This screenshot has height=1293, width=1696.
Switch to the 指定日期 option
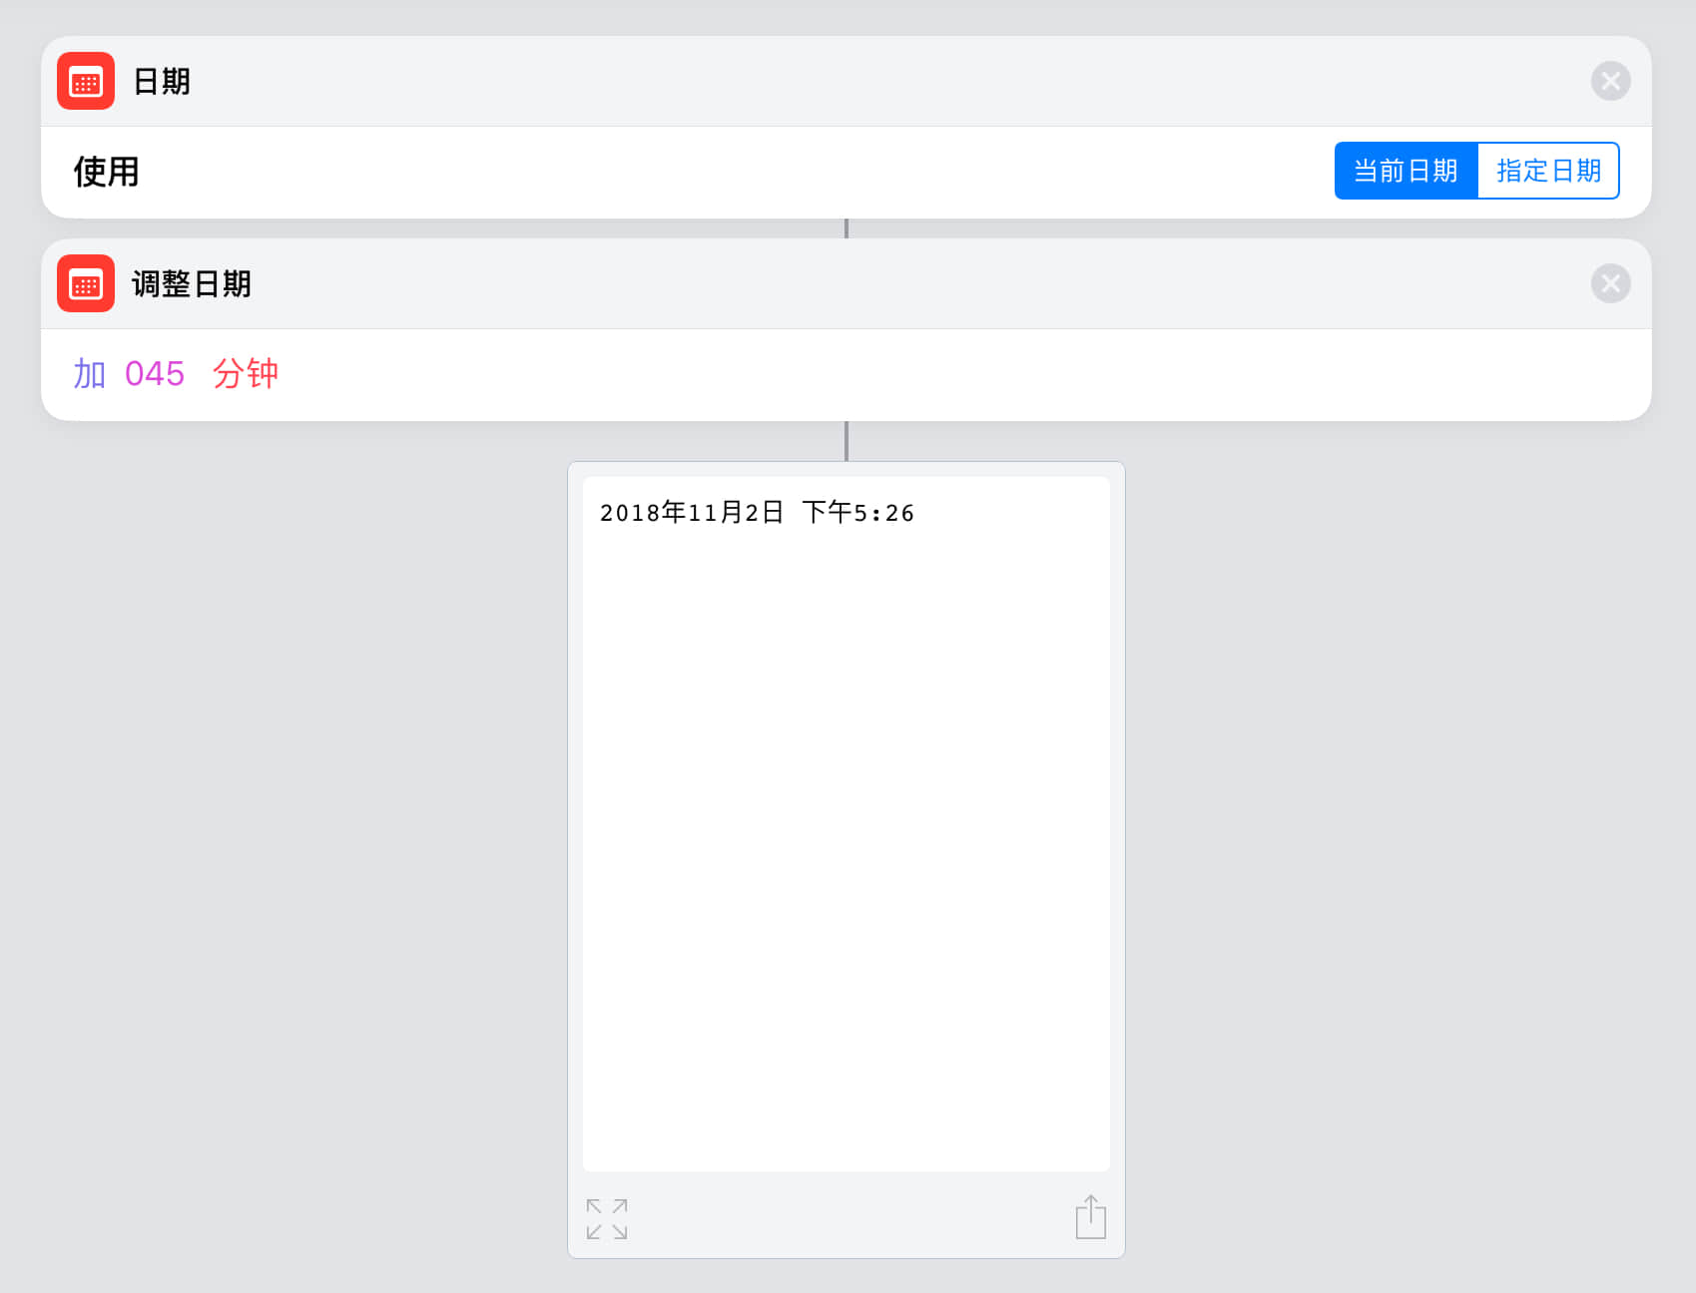[1548, 171]
